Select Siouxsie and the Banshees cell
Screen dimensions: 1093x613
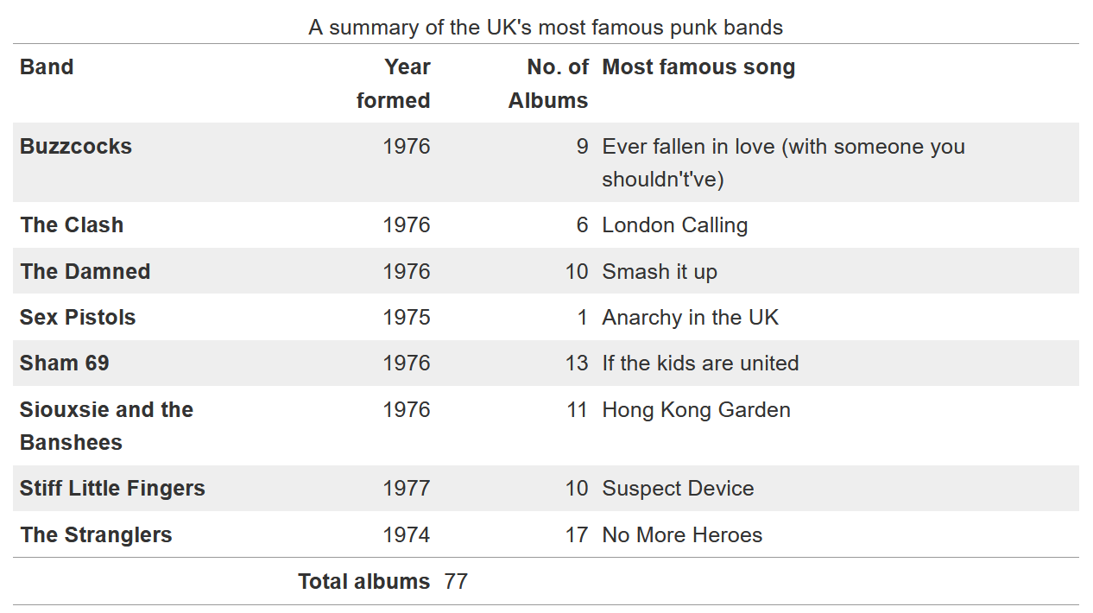pyautogui.click(x=106, y=426)
